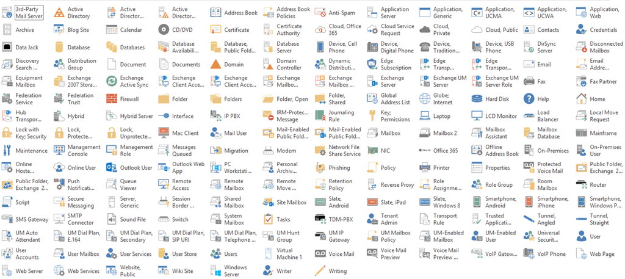Select the Script shape
This screenshot has height=279, width=625.
pos(7,202)
